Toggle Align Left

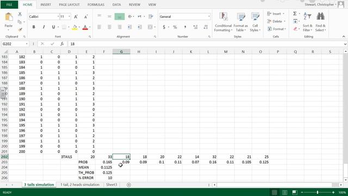point(99,27)
